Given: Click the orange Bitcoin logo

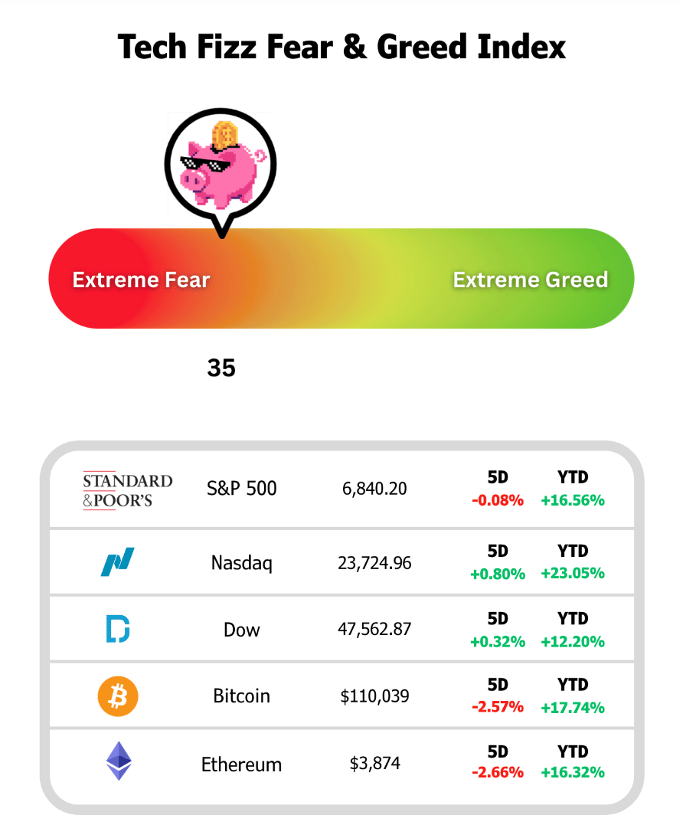Looking at the screenshot, I should click(x=118, y=696).
